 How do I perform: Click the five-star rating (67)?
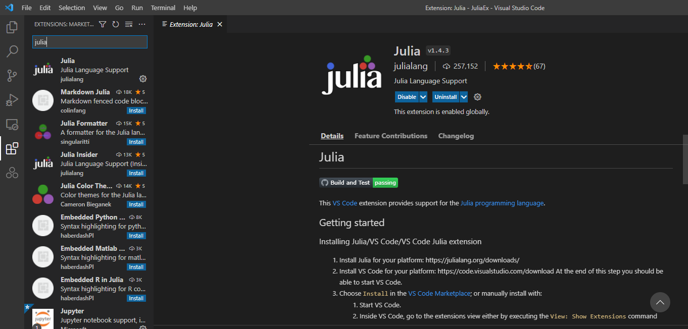519,66
